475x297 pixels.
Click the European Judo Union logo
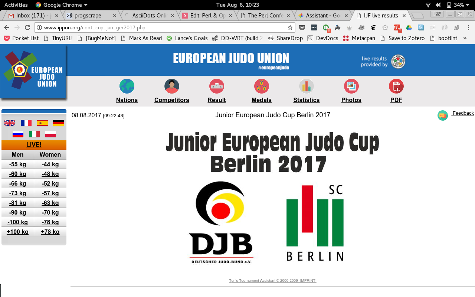[33, 71]
